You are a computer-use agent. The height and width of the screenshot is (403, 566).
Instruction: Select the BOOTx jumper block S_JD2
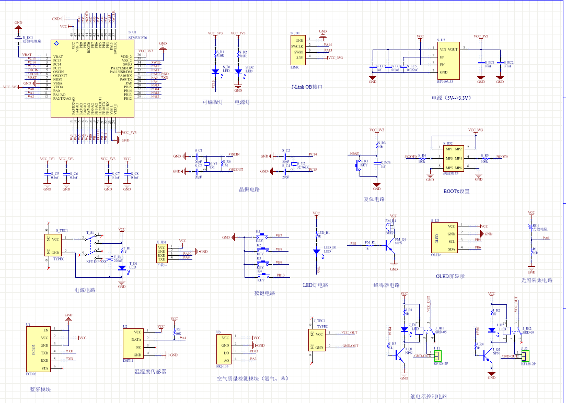pyautogui.click(x=453, y=158)
